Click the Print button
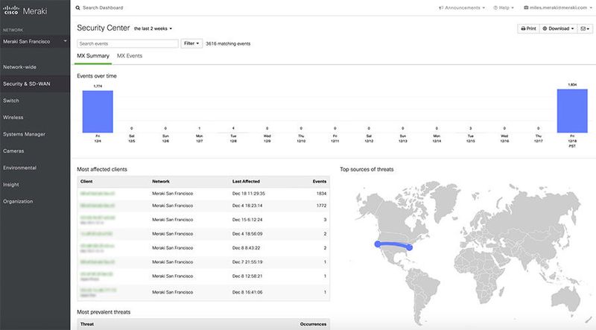 coord(528,28)
